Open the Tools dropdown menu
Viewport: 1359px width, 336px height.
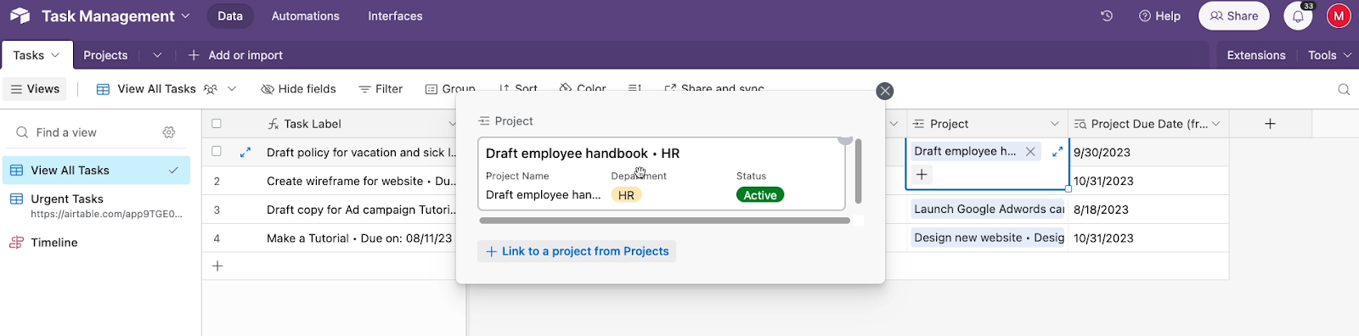pos(1329,55)
